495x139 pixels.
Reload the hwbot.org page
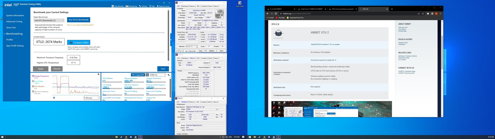tap(276, 14)
